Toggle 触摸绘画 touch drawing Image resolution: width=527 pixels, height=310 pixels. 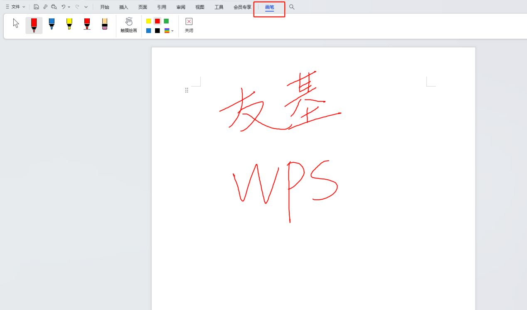(129, 25)
